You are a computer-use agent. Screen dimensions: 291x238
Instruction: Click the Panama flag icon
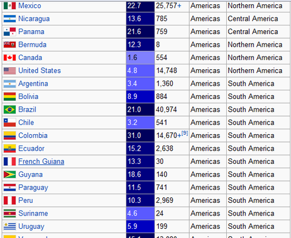click(10, 32)
